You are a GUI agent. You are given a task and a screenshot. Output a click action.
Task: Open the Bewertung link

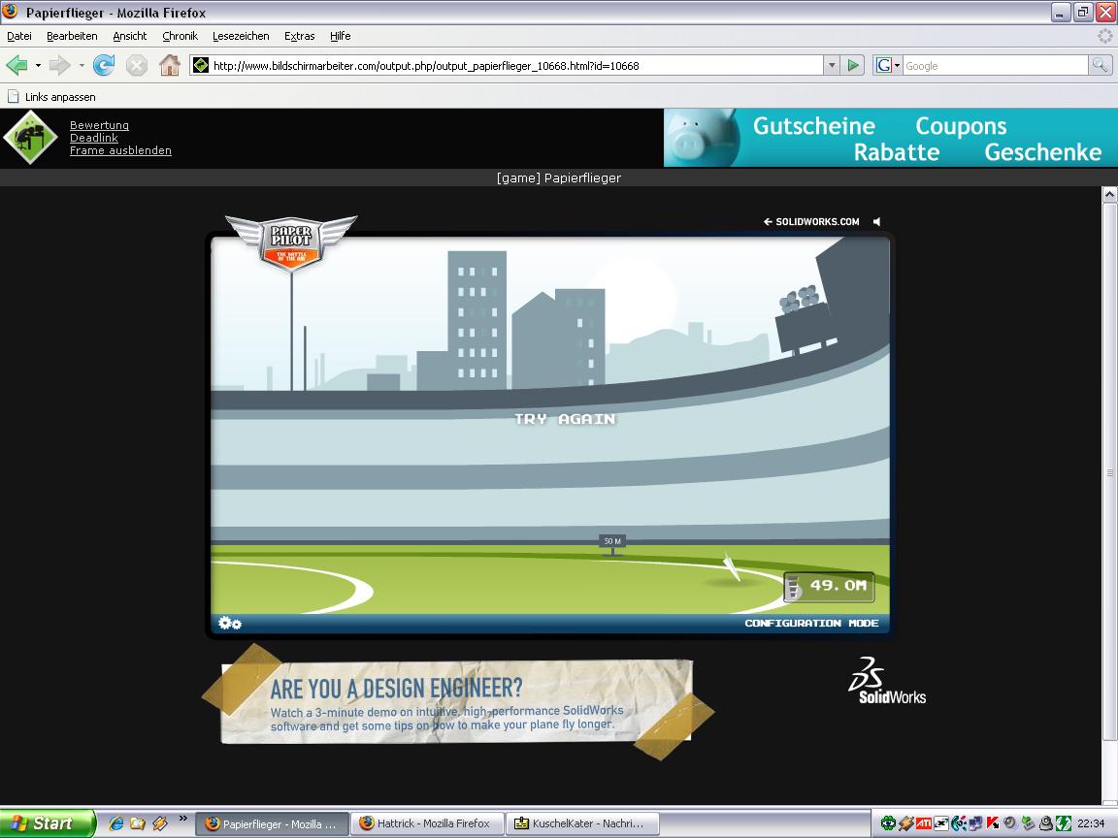pyautogui.click(x=99, y=125)
